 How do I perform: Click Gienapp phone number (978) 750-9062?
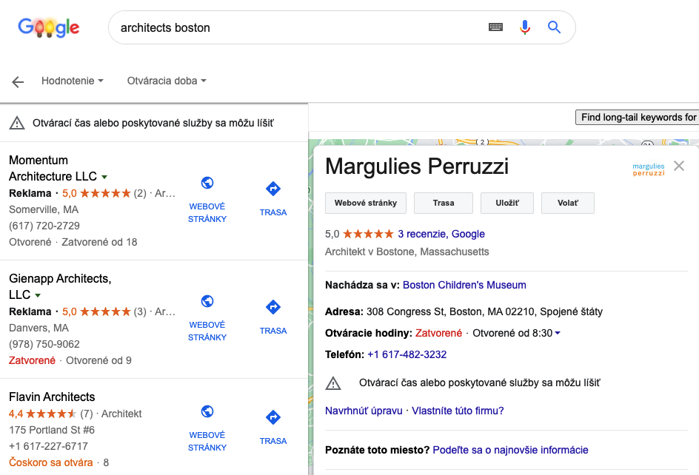pyautogui.click(x=44, y=344)
